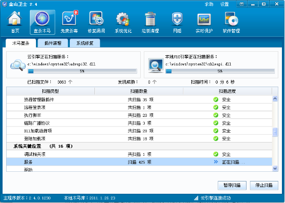Click the local V10 engine monitor icon
The image size is (285, 203).
[x=156, y=66]
